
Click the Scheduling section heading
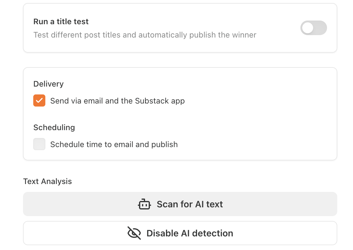tap(54, 127)
